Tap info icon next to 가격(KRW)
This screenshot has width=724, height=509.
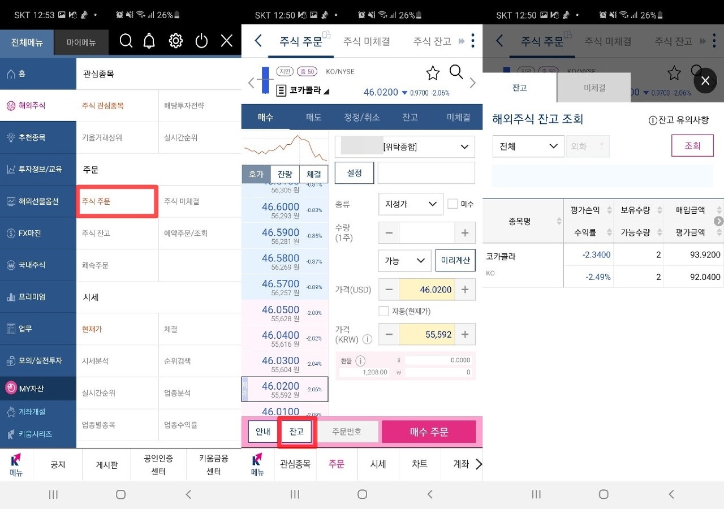tap(367, 339)
